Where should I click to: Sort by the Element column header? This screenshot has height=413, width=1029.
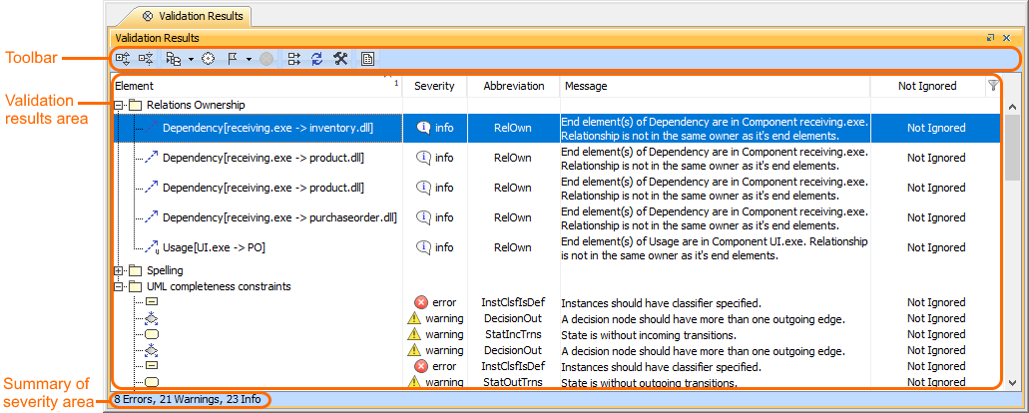[257, 86]
